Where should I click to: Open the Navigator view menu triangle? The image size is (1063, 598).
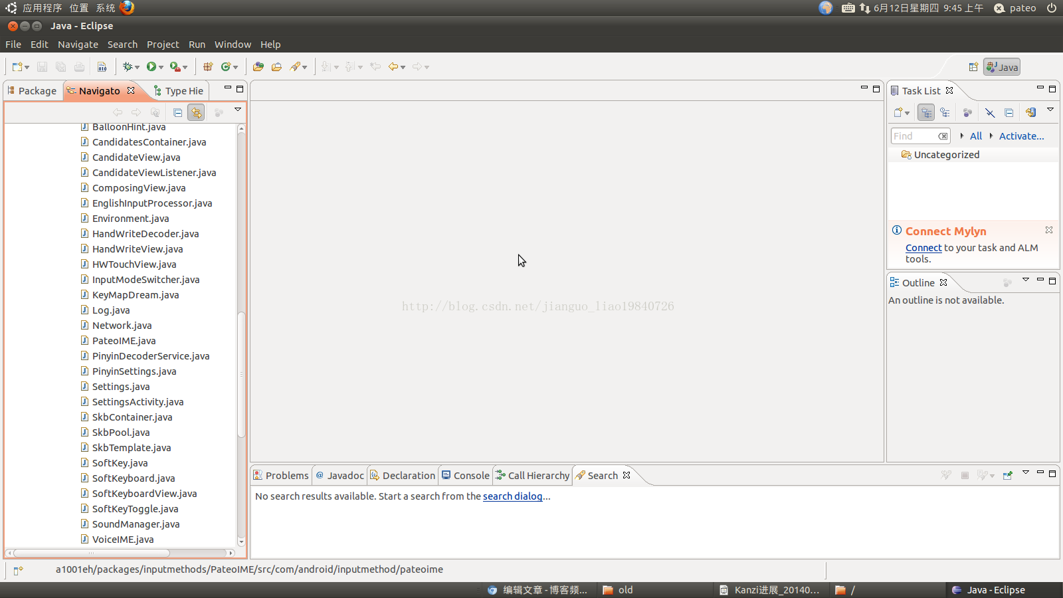click(237, 109)
